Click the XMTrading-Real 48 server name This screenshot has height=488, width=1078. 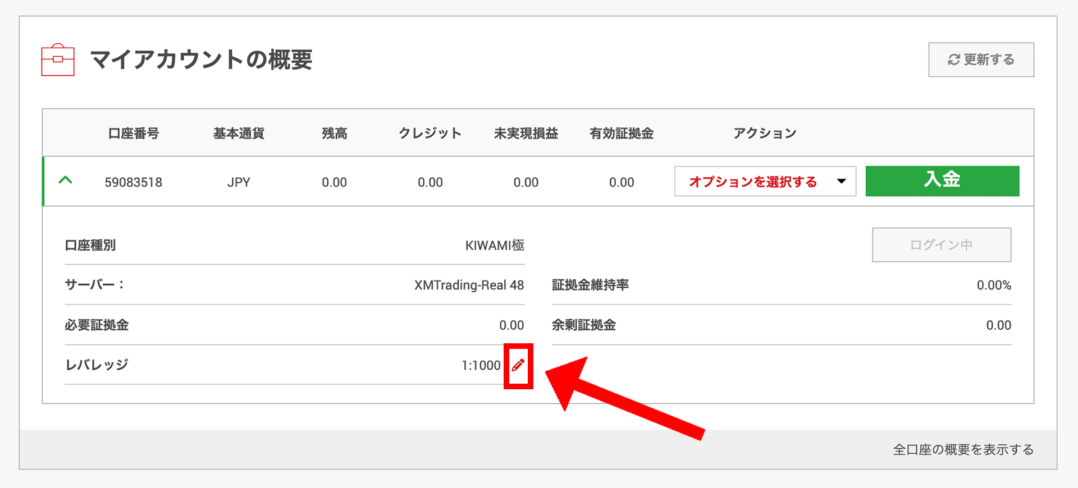point(469,285)
